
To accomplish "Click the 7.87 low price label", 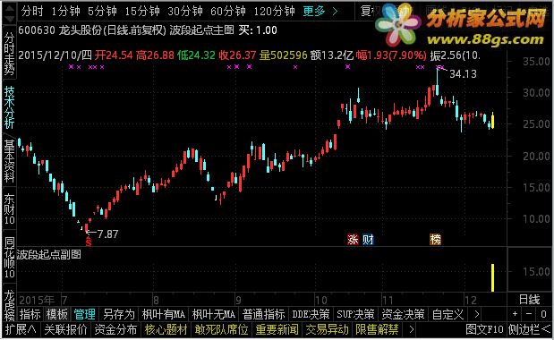I will pyautogui.click(x=107, y=234).
